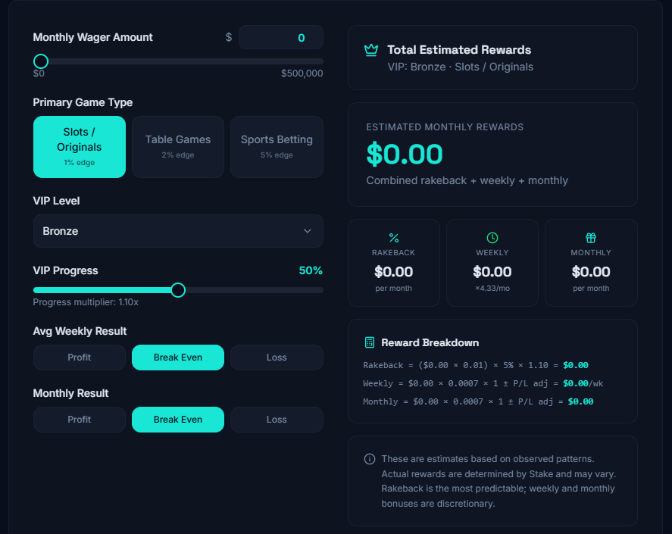Viewport: 672px width, 534px height.
Task: Click the calculator icon beside Reward Breakdown
Action: (370, 342)
